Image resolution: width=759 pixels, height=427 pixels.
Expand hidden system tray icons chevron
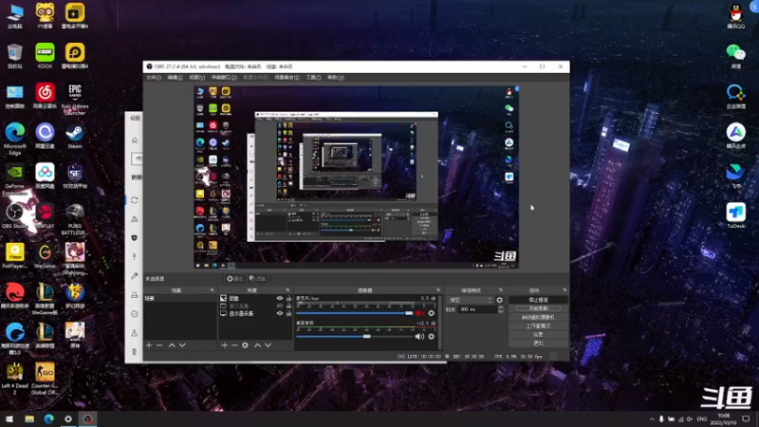point(652,419)
